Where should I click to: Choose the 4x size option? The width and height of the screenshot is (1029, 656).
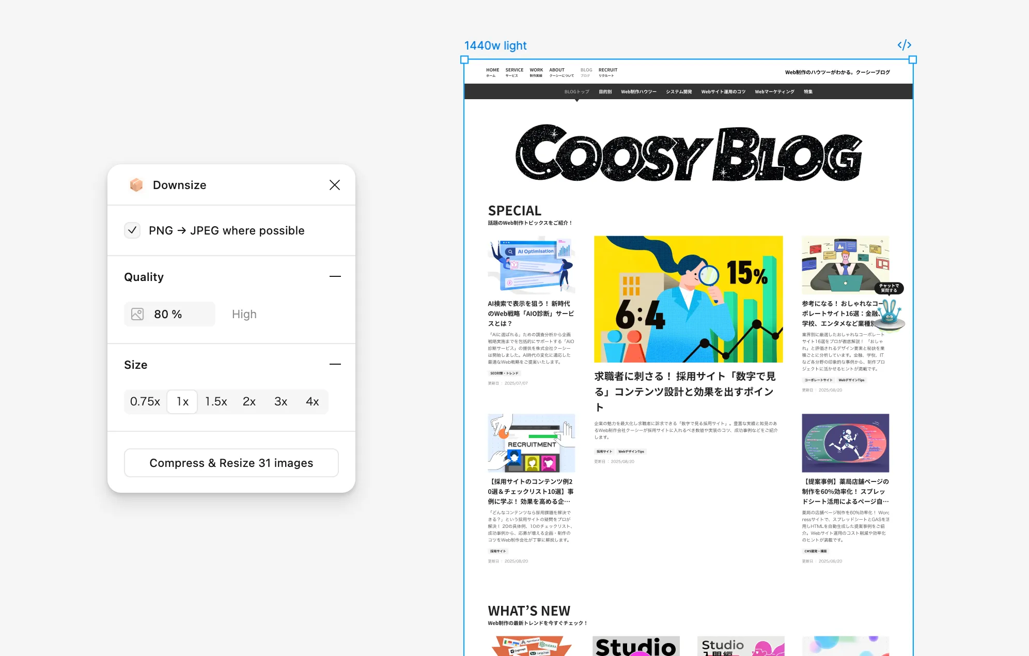pyautogui.click(x=312, y=401)
